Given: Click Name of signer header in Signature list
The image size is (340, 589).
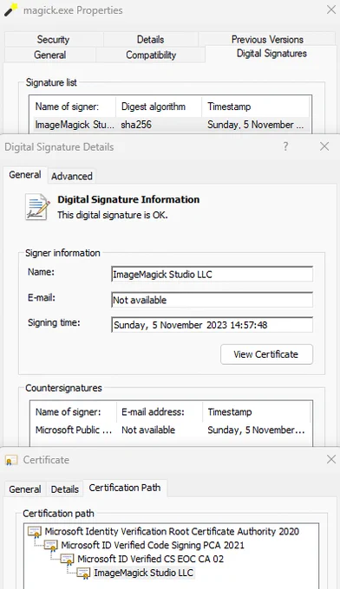Looking at the screenshot, I should 73,107.
